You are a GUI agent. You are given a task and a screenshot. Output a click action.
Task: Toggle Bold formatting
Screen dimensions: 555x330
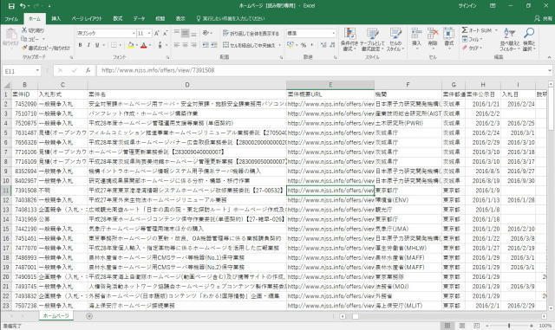[x=81, y=45]
